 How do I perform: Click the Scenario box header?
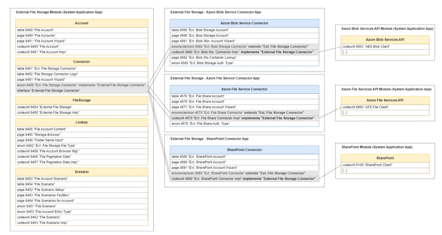[x=82, y=172]
